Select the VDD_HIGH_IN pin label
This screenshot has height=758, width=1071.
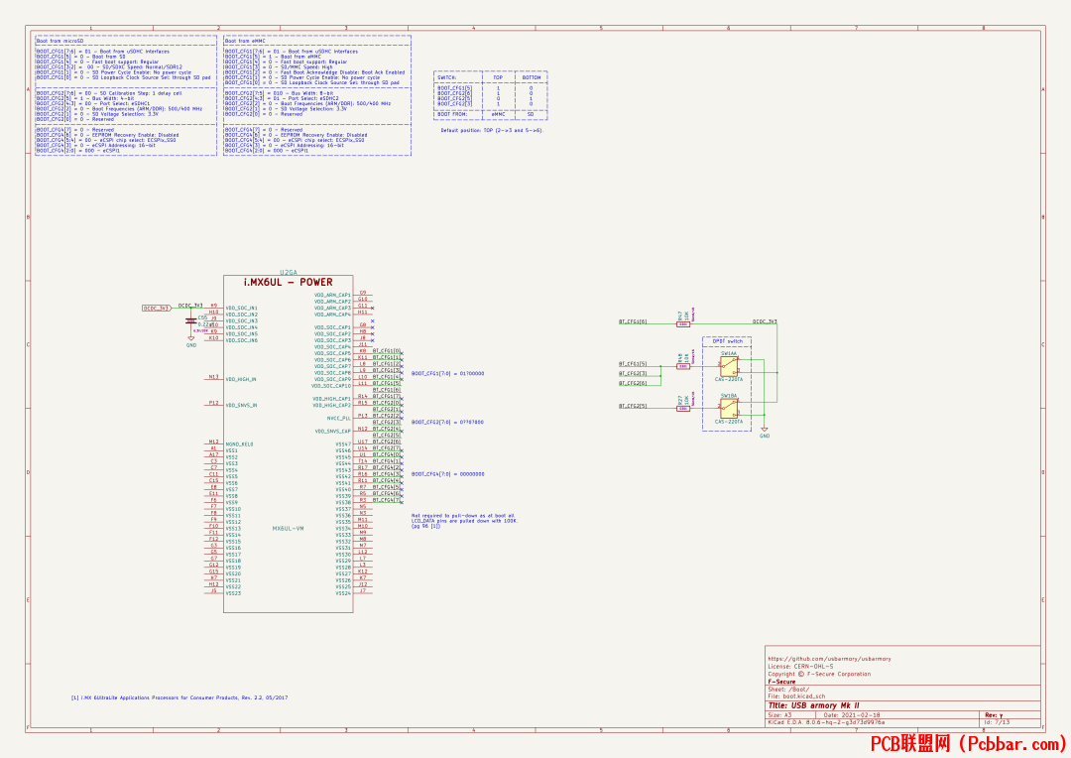click(x=241, y=379)
